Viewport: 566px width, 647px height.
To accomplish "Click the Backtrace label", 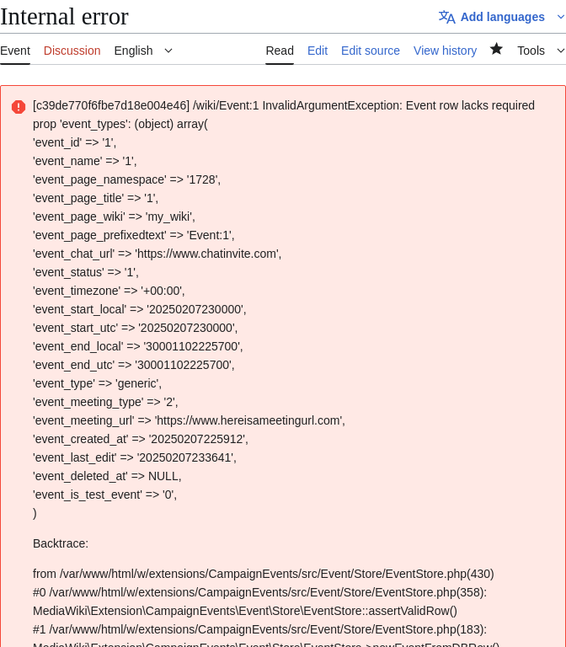I will [61, 543].
